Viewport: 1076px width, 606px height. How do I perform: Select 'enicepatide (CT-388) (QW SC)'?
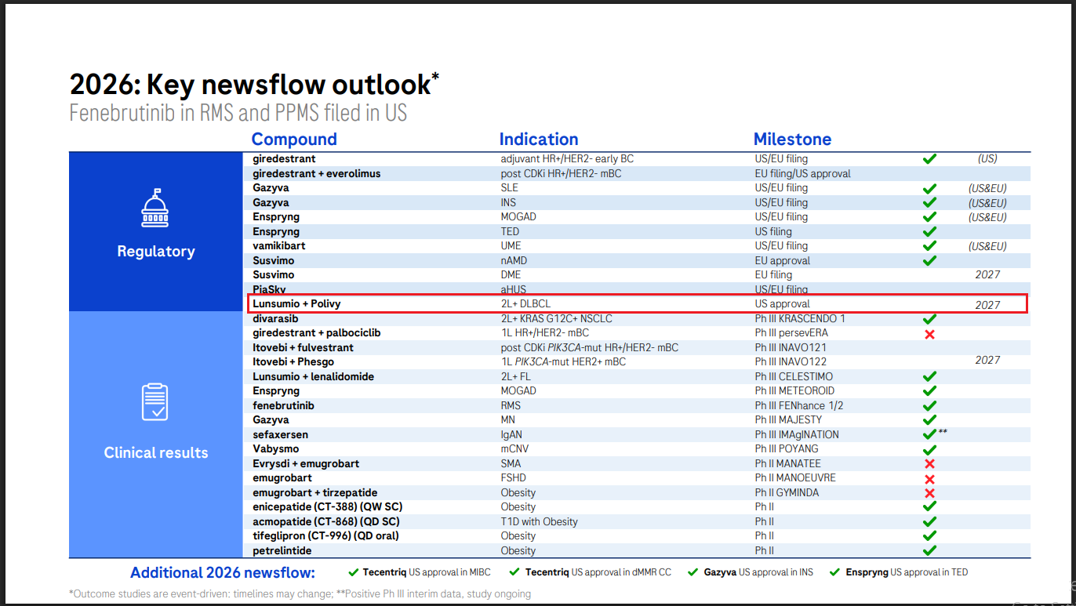[327, 507]
